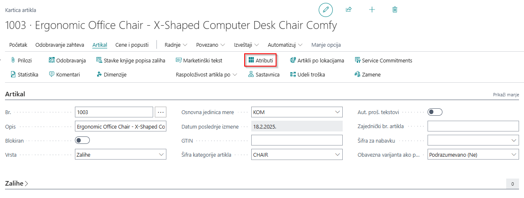Image resolution: width=524 pixels, height=198 pixels.
Task: Click the Prikaži manje link
Action: (506, 95)
